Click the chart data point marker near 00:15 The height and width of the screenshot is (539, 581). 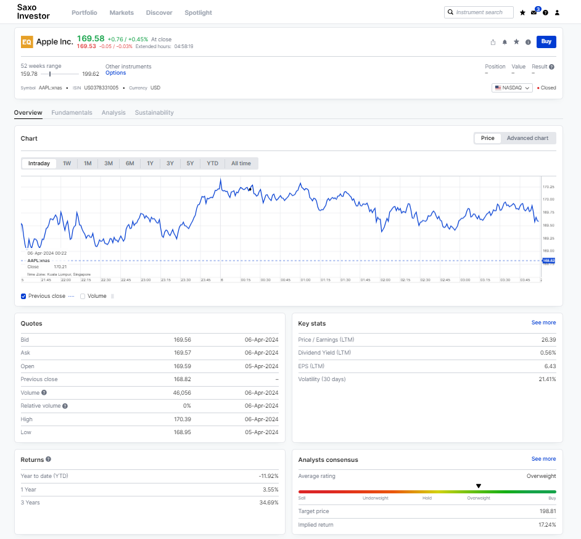pyautogui.click(x=250, y=189)
